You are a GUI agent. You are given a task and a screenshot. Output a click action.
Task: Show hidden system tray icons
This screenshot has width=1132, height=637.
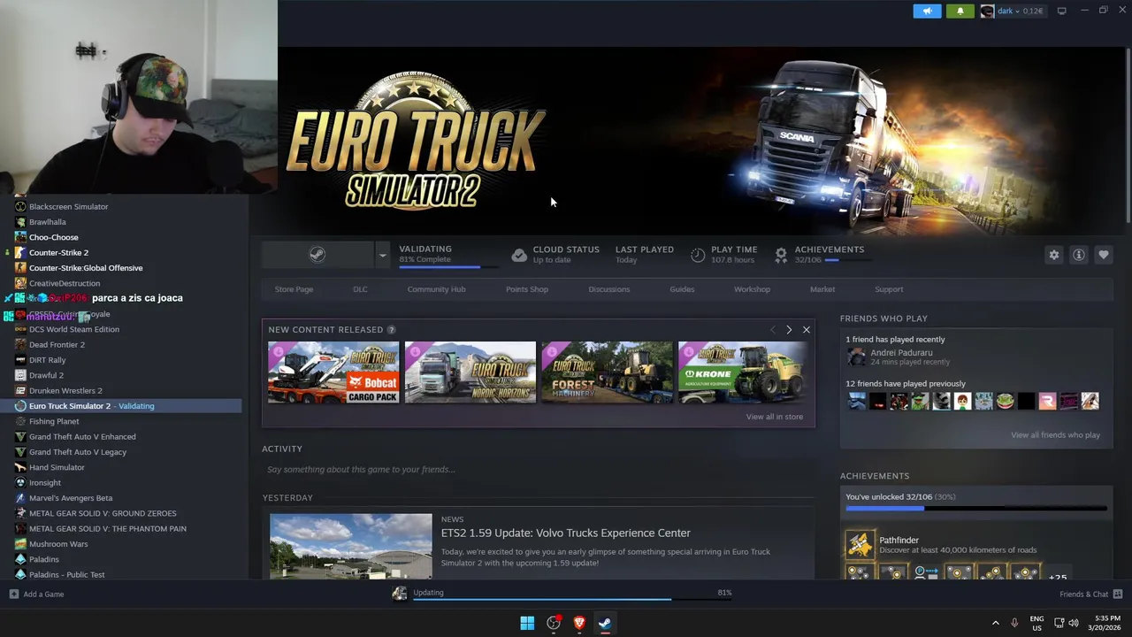(x=995, y=623)
